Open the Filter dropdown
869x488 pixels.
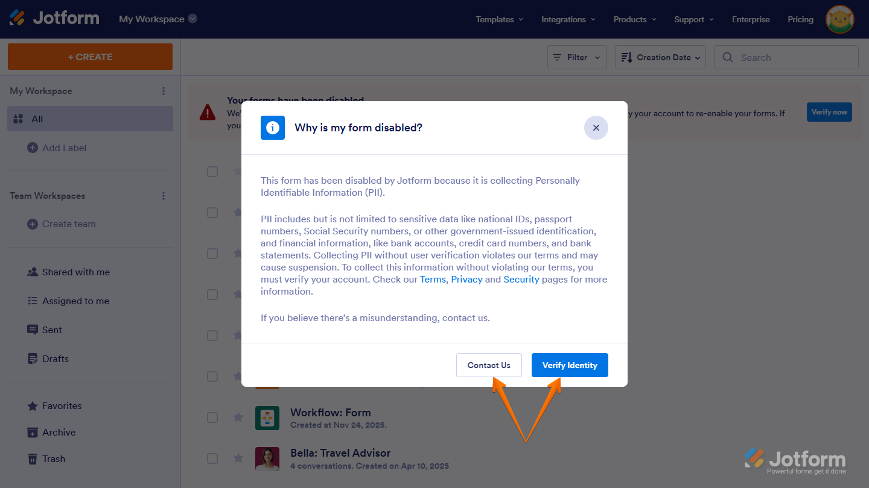pos(576,57)
